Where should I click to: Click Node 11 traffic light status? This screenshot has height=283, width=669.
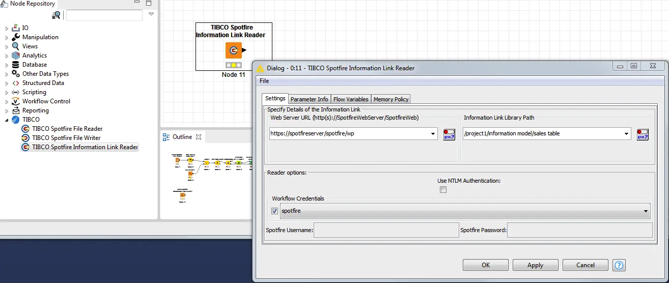coord(234,65)
